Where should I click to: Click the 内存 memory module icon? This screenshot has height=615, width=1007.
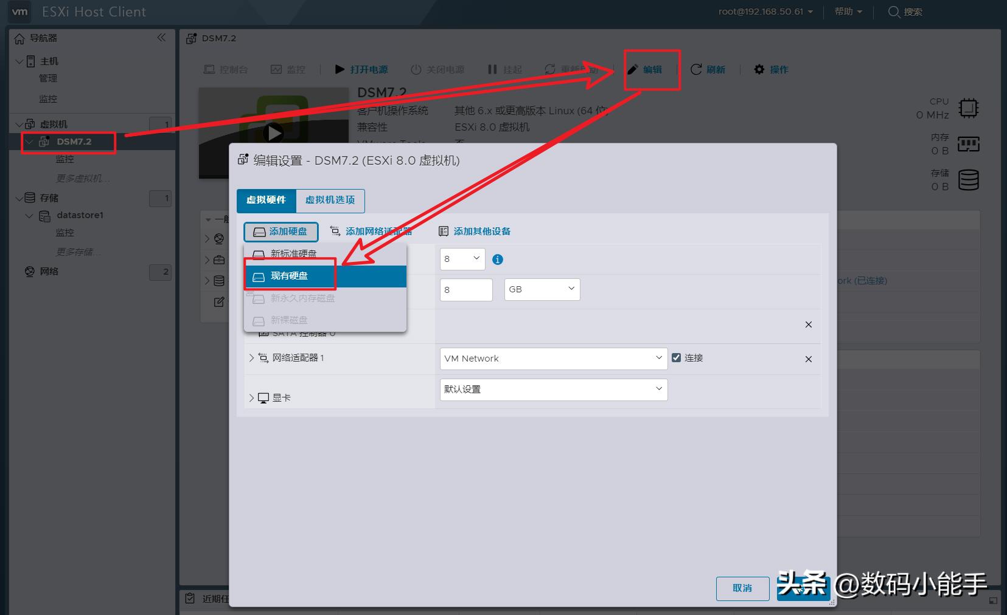[x=969, y=144]
